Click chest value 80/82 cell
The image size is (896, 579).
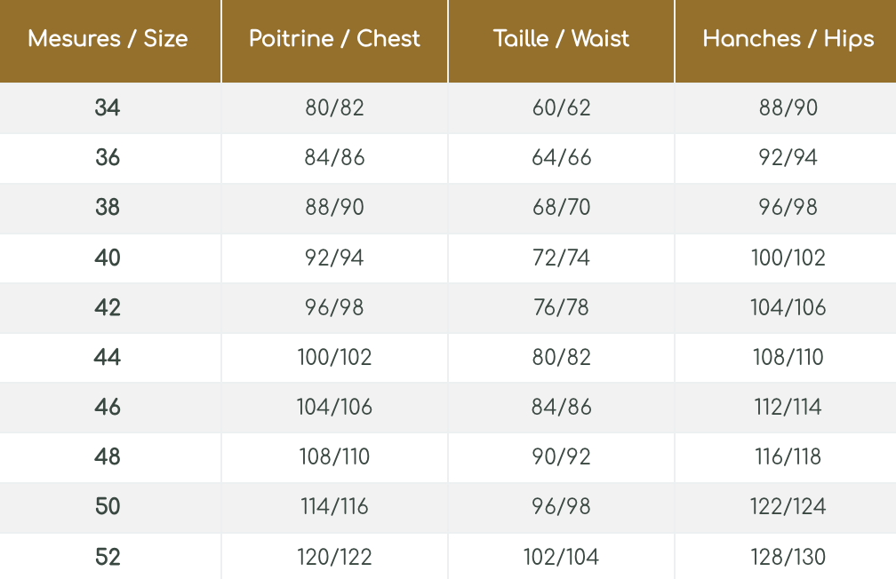click(334, 108)
